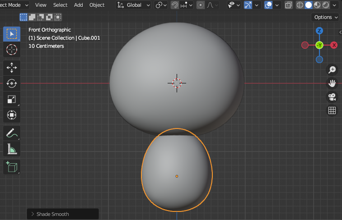This screenshot has height=220, width=342.
Task: Toggle snapping magnet
Action: point(175,5)
